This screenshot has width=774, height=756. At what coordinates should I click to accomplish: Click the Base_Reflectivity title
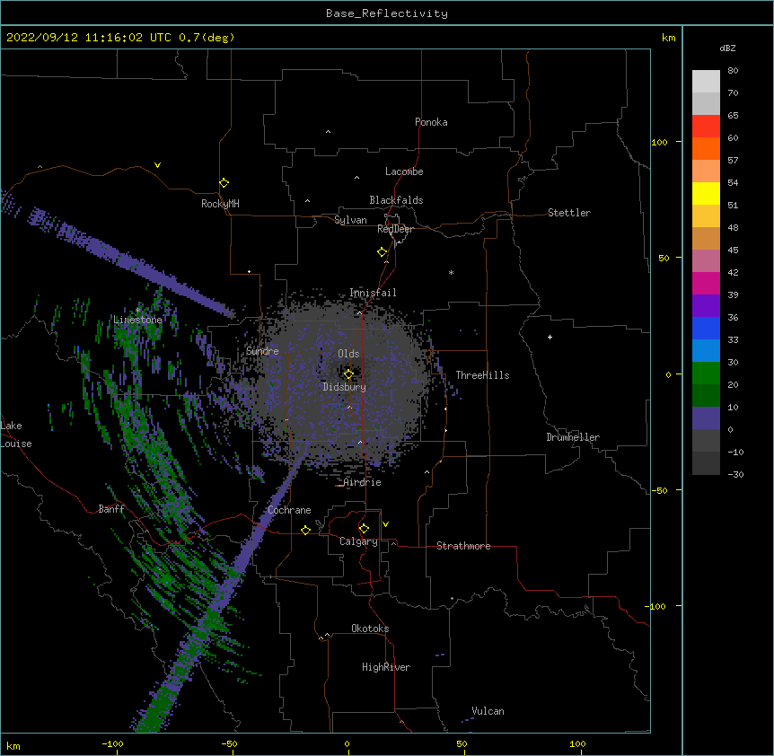pyautogui.click(x=387, y=13)
